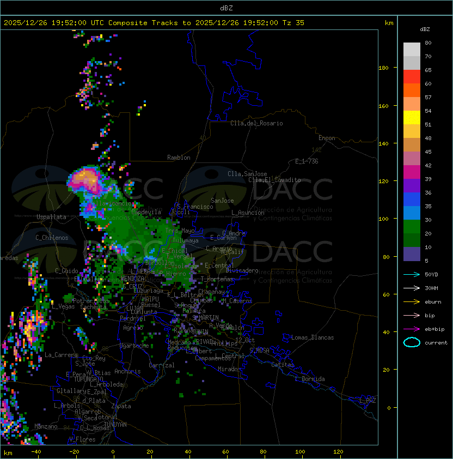This screenshot has height=459, width=453.
Task: Click the L_PAZ place label
Action: [x=368, y=400]
